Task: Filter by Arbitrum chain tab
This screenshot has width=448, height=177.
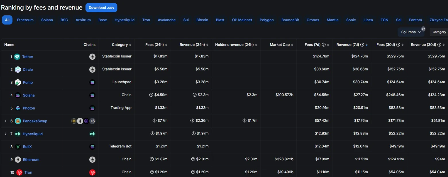Action: pyautogui.click(x=83, y=20)
